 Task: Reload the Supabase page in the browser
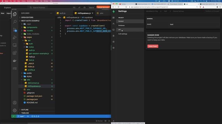pos(119,7)
